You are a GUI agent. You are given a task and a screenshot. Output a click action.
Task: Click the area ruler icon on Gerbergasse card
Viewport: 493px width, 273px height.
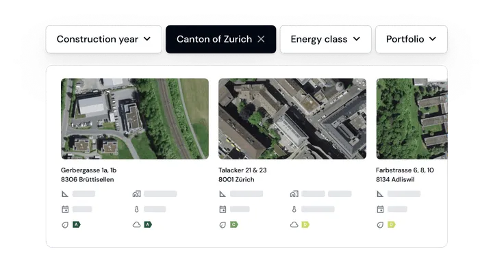click(65, 194)
